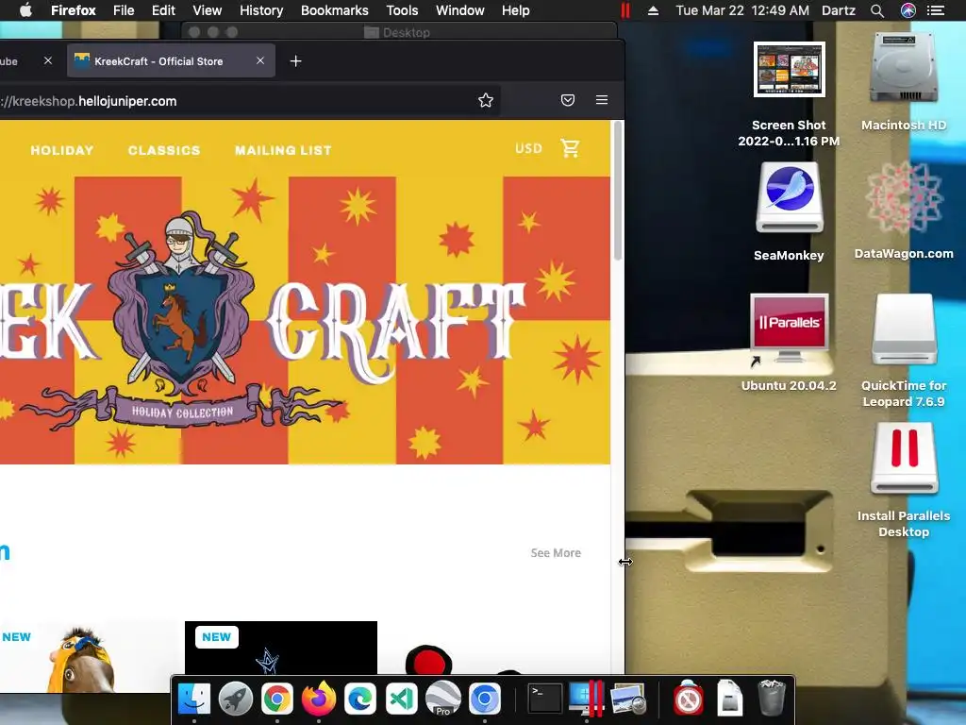Open the Window menu

[x=460, y=10]
